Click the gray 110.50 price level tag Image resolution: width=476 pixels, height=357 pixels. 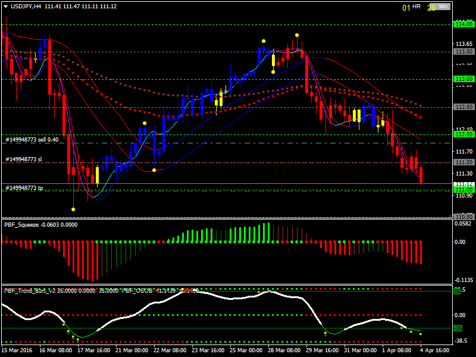point(464,217)
